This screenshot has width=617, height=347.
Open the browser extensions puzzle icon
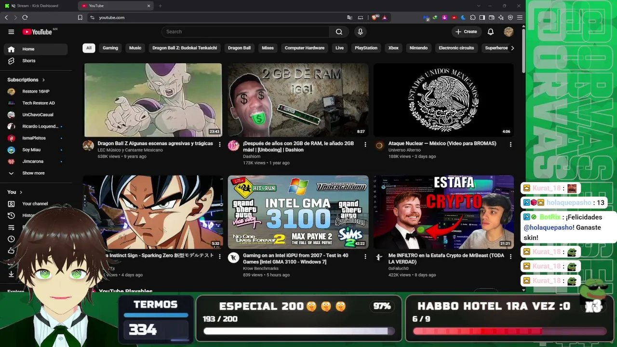473,17
